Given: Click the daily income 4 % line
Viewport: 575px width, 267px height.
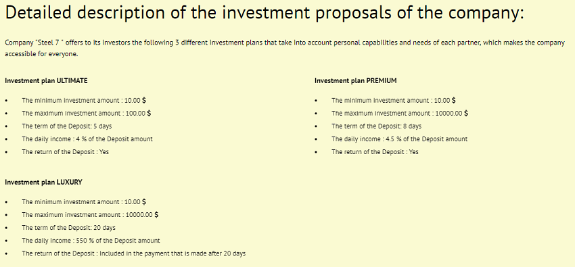Looking at the screenshot, I should click(x=87, y=139).
